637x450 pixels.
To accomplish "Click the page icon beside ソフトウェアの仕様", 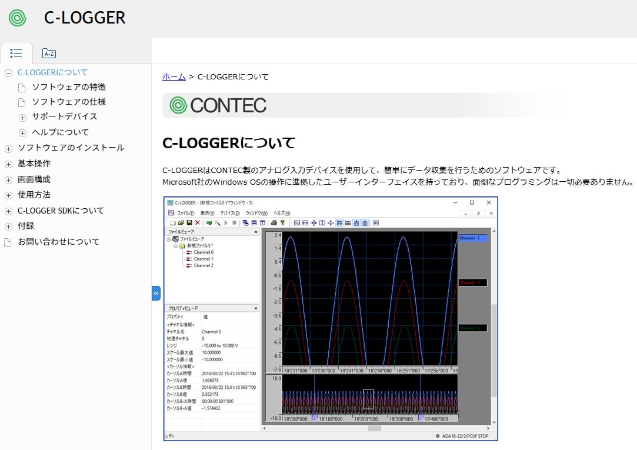I will point(22,102).
